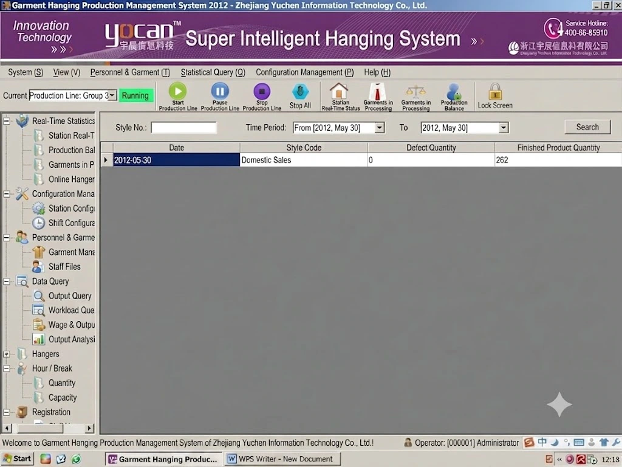Click the Operator Administrator status entry
The width and height of the screenshot is (622, 467).
pos(462,443)
